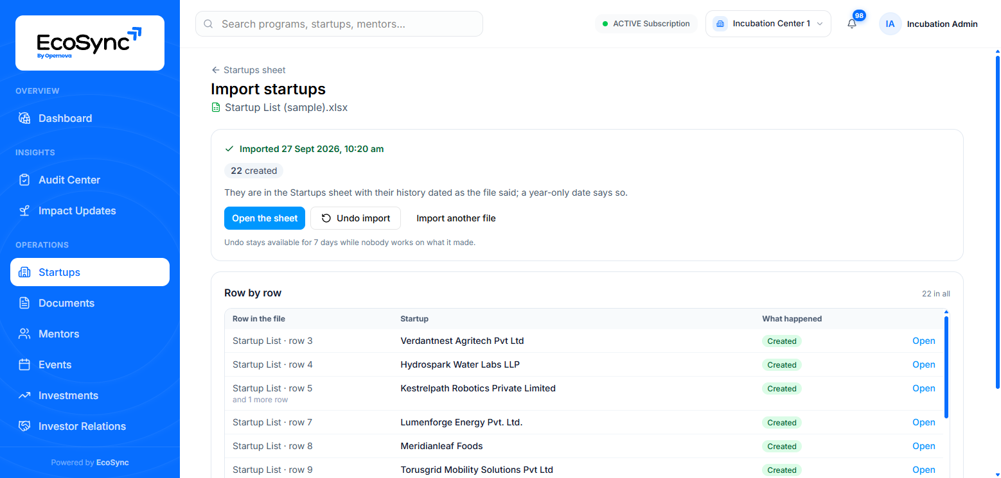1001x478 pixels.
Task: Click the text 'and 1 more row'
Action: pos(260,400)
